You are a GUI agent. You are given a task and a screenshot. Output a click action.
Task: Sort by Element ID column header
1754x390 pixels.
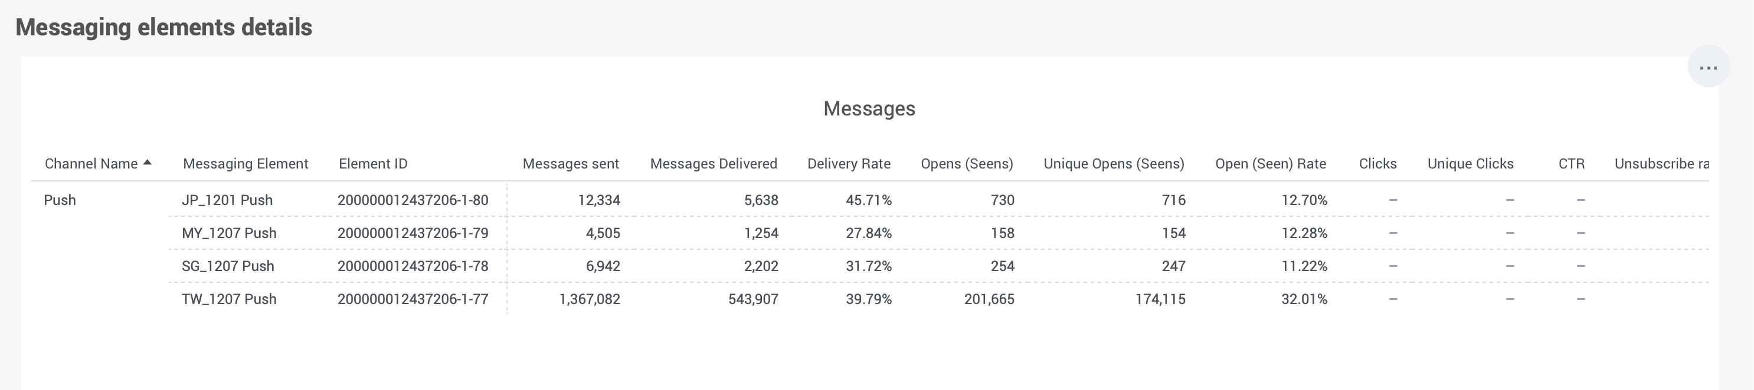click(372, 164)
